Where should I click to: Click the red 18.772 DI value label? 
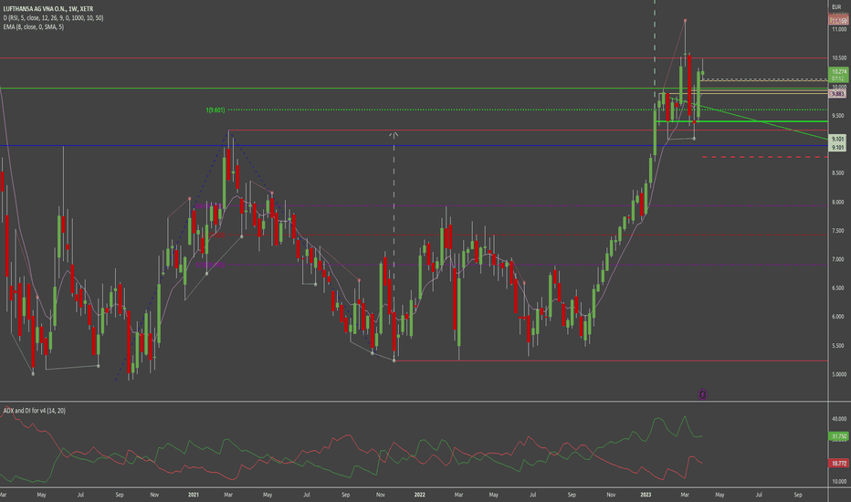pyautogui.click(x=838, y=463)
